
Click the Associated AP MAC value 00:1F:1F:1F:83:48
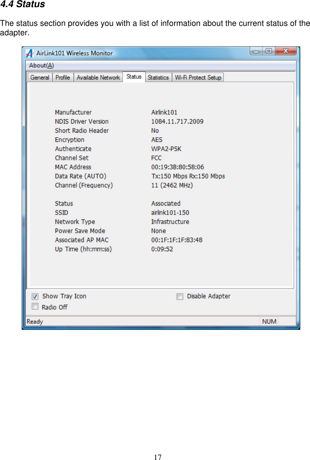177,240
